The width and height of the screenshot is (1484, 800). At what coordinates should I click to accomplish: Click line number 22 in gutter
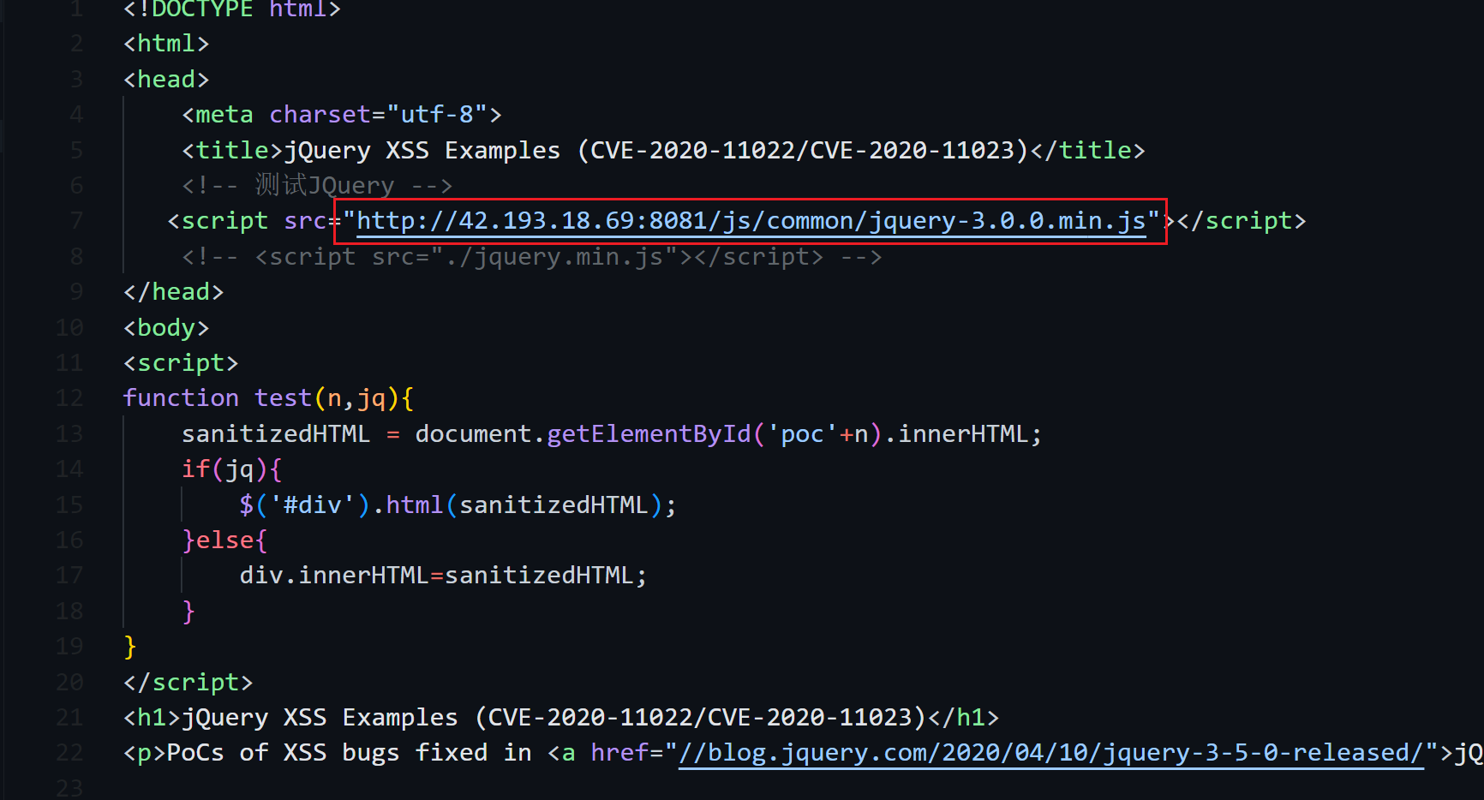point(69,753)
